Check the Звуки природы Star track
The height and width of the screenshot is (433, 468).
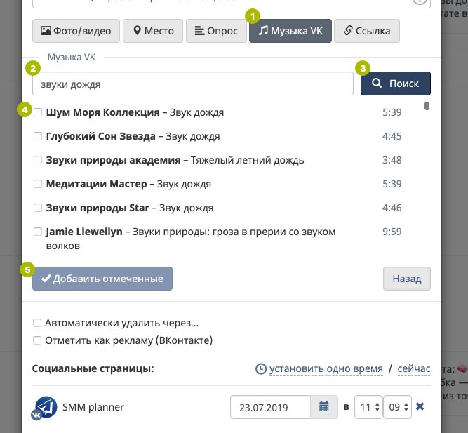click(x=38, y=208)
